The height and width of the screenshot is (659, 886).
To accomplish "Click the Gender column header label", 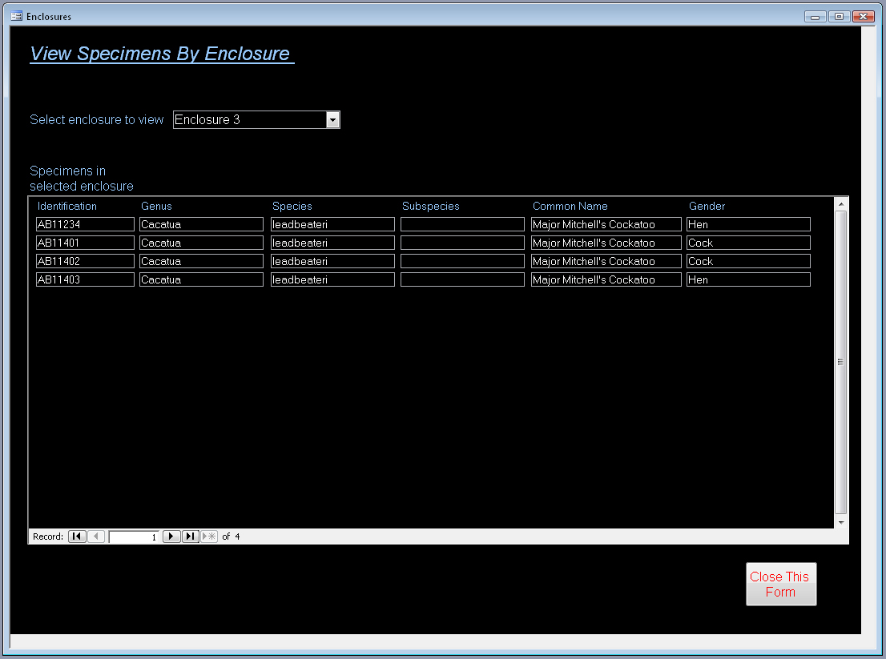I will point(707,206).
